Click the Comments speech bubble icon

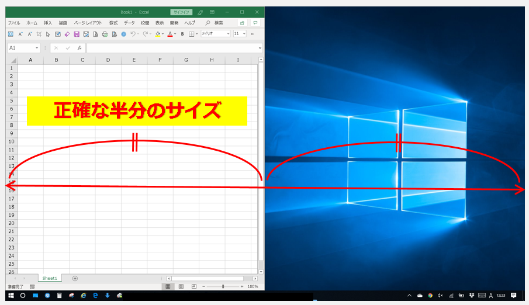point(255,23)
